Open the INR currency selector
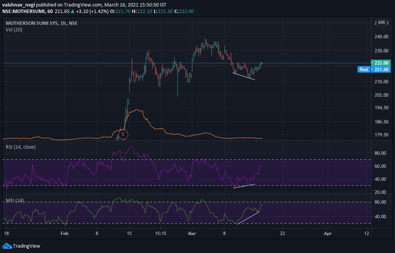The width and height of the screenshot is (395, 253). [x=381, y=23]
